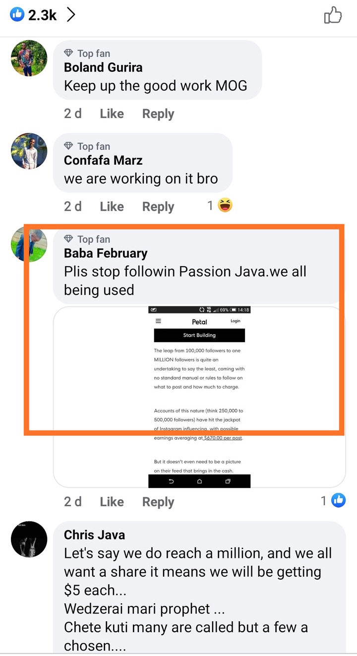Viewport: 357px width, 656px height.
Task: Open Chris Java name link
Action: 94,535
